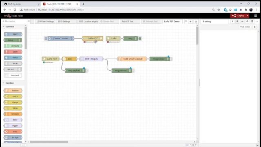Select the debug node in palette
The height and width of the screenshot is (147, 261).
(13, 40)
